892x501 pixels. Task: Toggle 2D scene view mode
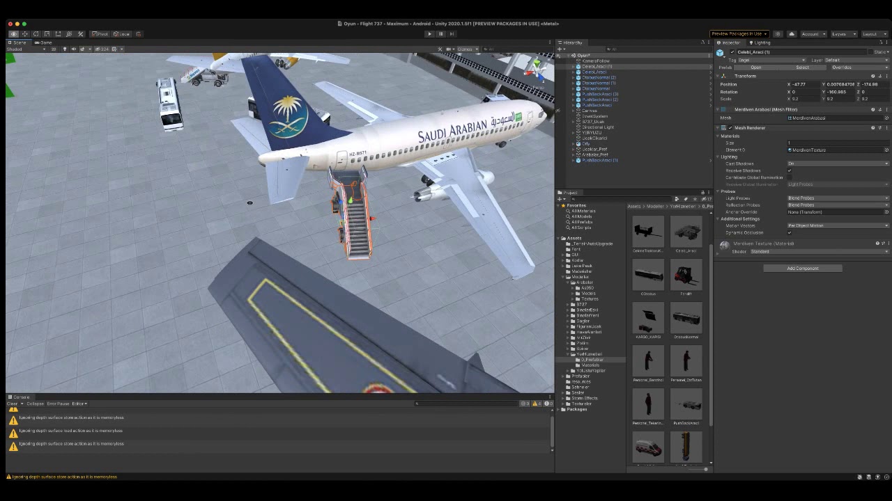point(54,49)
